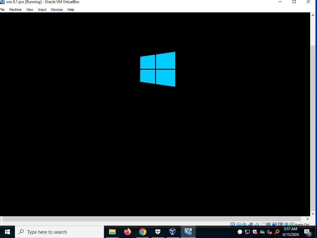The width and height of the screenshot is (317, 238).
Task: Click the weather sun tray icon
Action: [x=240, y=232]
